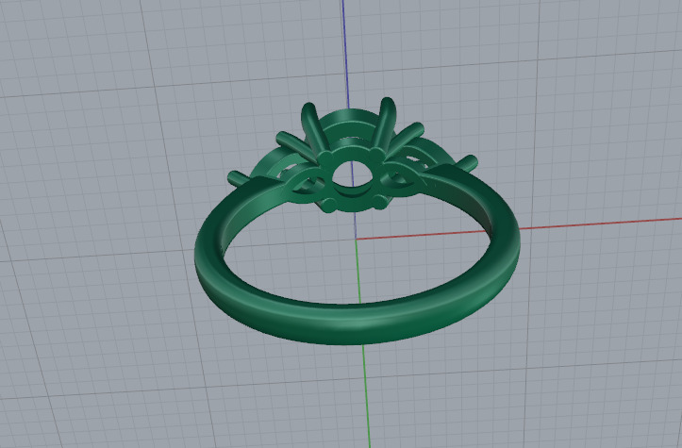This screenshot has height=448, width=682.
Task: Select the tallest right prong of center setting
Action: point(384,124)
